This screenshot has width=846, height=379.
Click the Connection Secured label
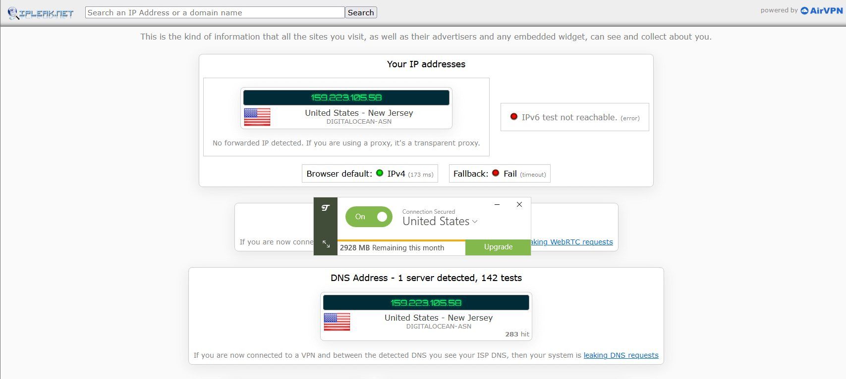point(429,212)
